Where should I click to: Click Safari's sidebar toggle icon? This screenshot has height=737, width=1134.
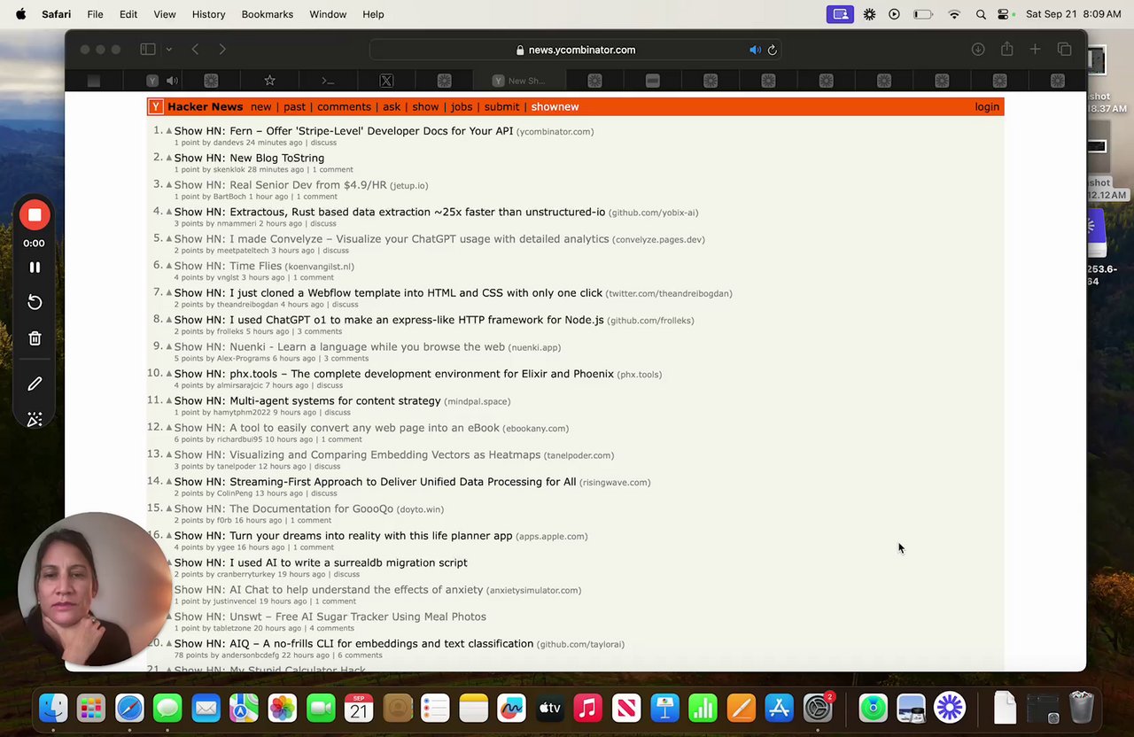[x=148, y=50]
